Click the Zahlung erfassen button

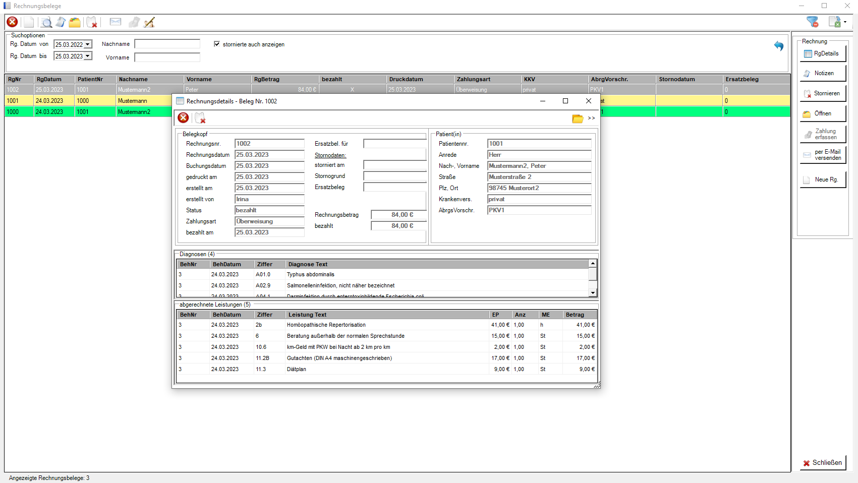click(823, 134)
